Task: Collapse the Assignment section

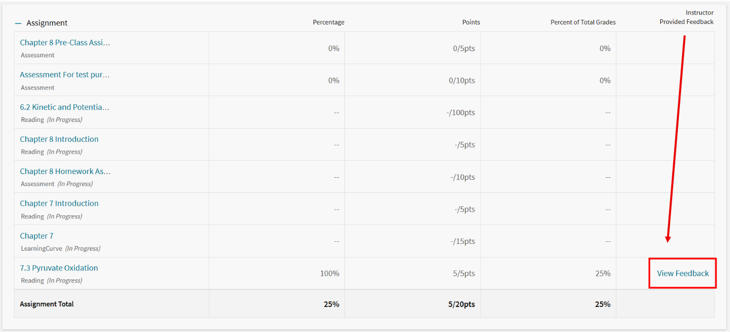Action: coord(18,23)
